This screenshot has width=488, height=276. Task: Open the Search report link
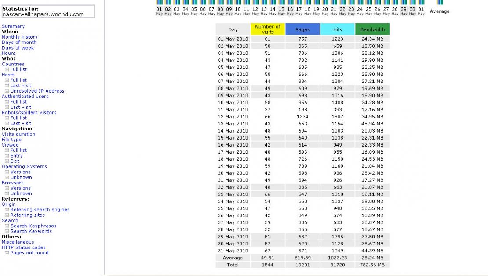pyautogui.click(x=10, y=220)
